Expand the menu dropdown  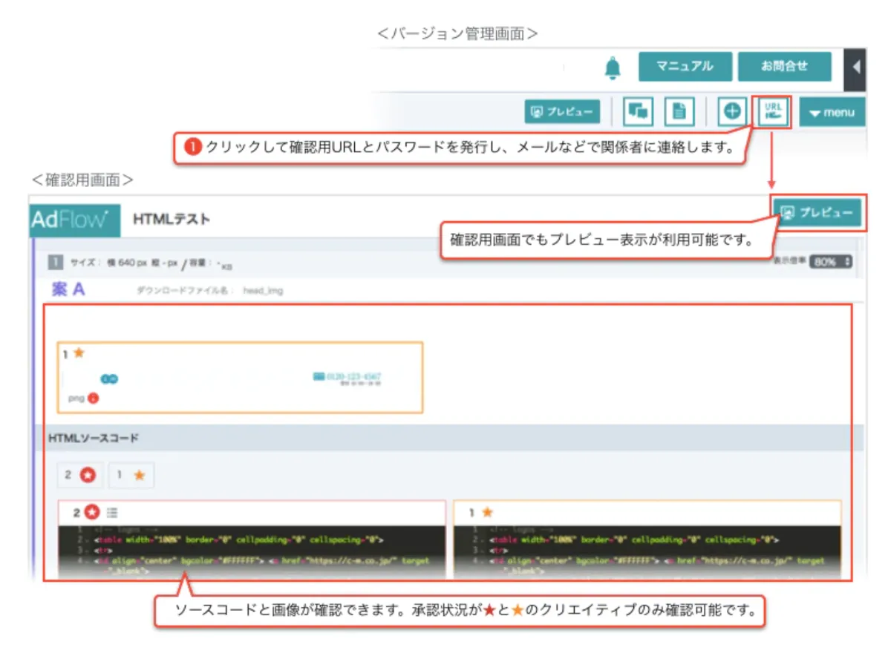point(832,113)
